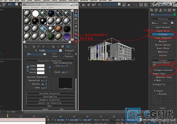This screenshot has height=124, width=177.
Task: Click Sample UV Tiling icon
Action: tap(76, 23)
